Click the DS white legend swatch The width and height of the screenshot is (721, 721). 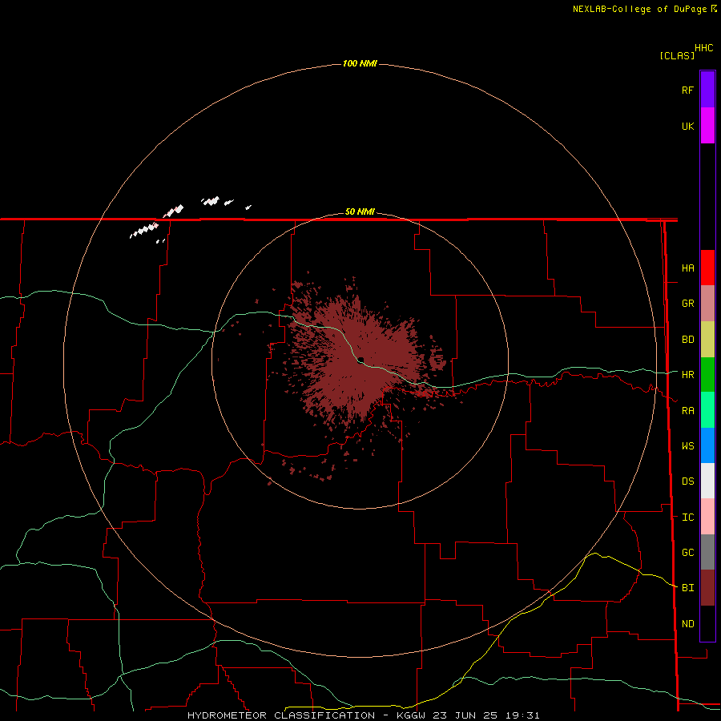pos(707,481)
